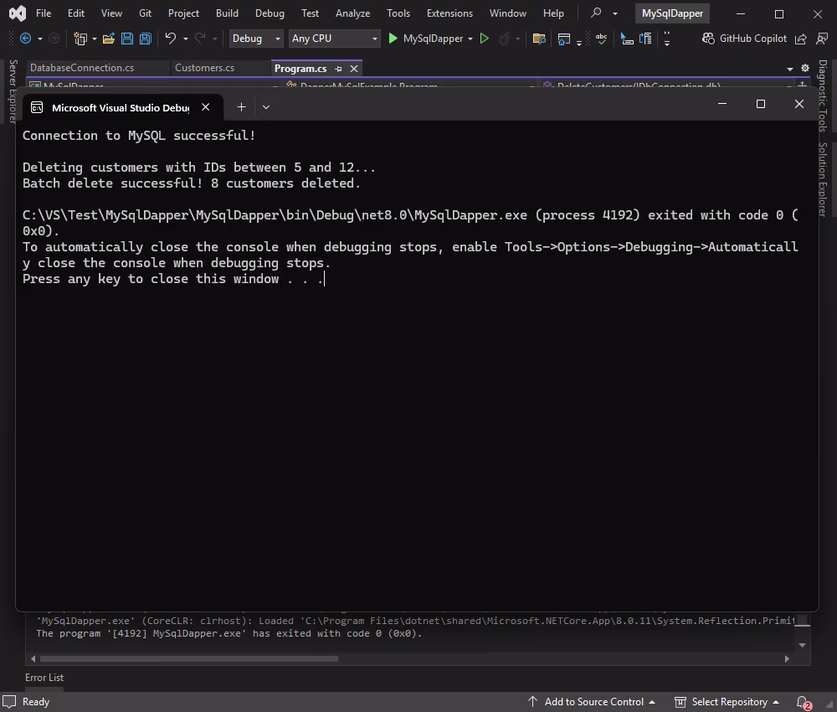This screenshot has width=837, height=712.
Task: Toggle Keep Tab Open pin on Program.cs
Action: 338,69
